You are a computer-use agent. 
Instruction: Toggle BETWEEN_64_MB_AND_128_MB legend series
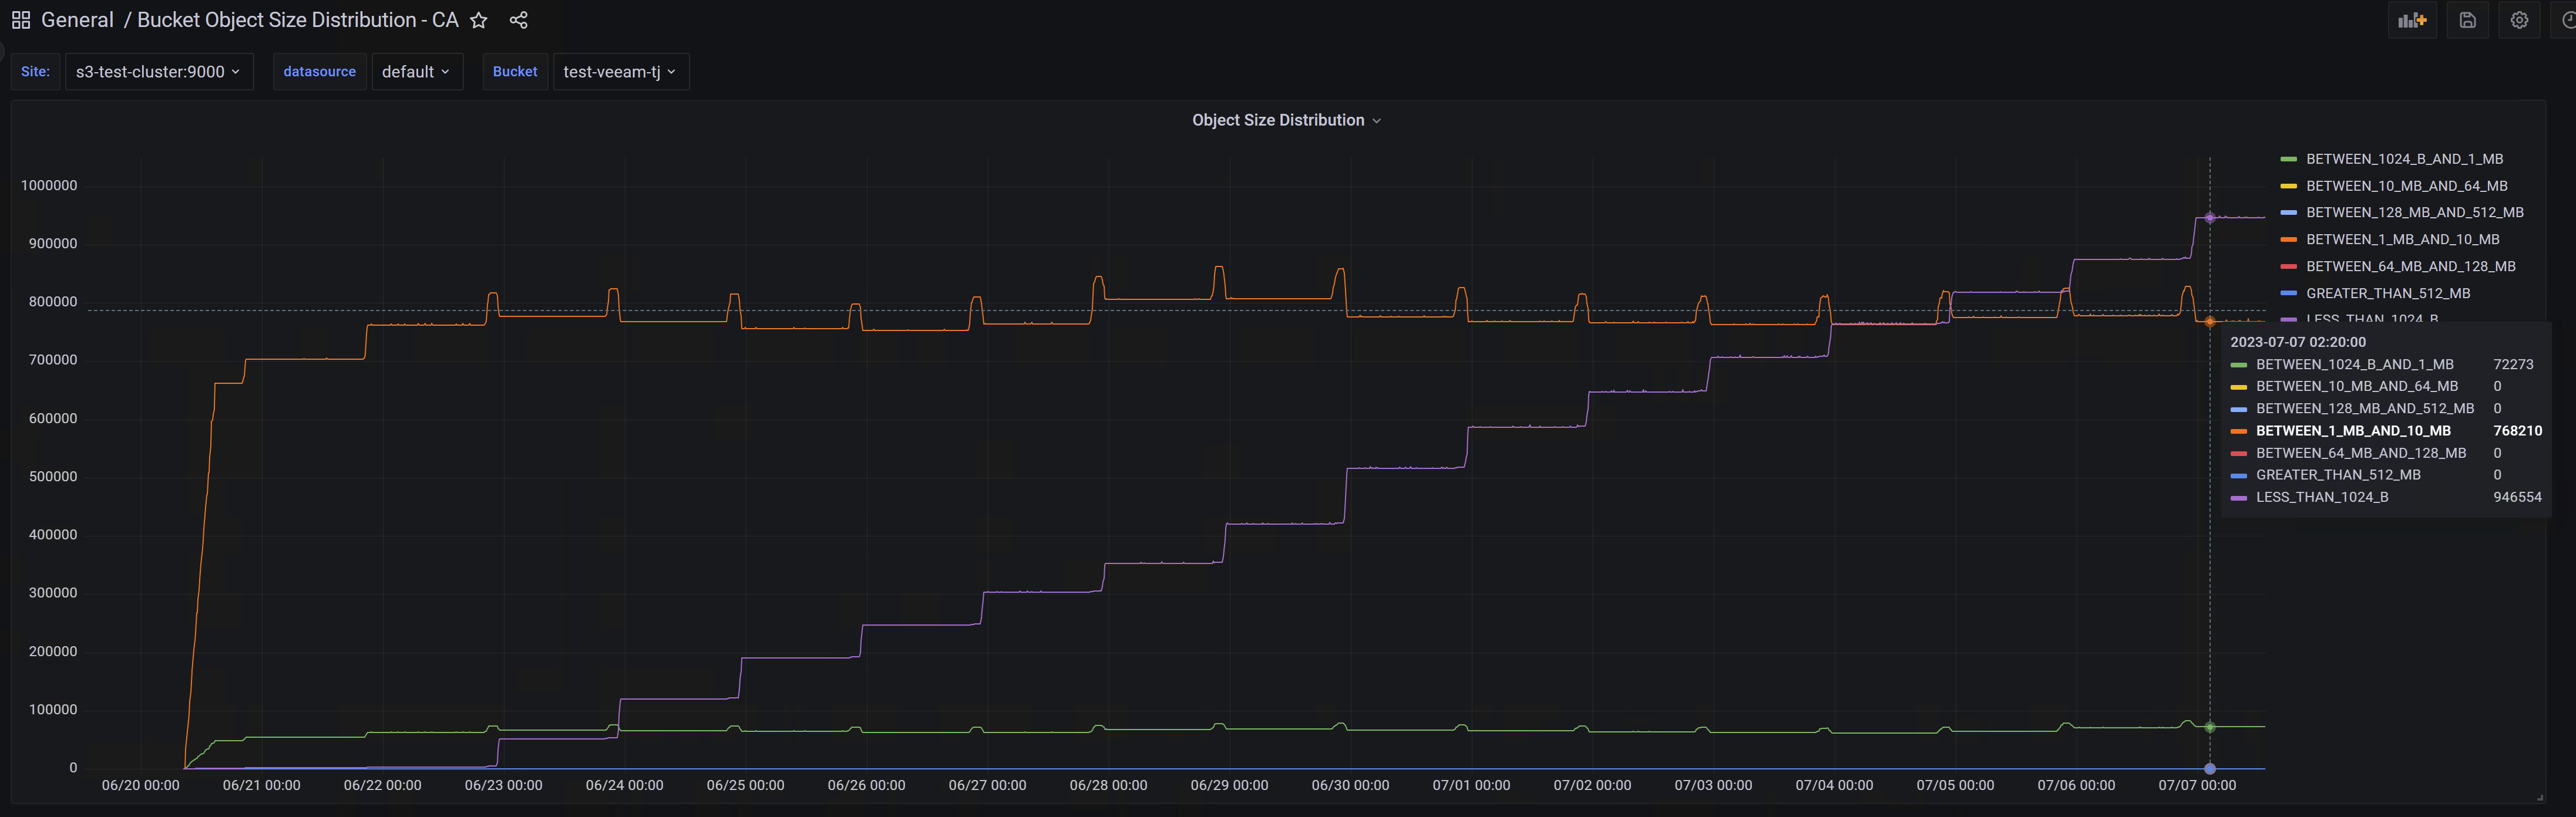[2410, 266]
